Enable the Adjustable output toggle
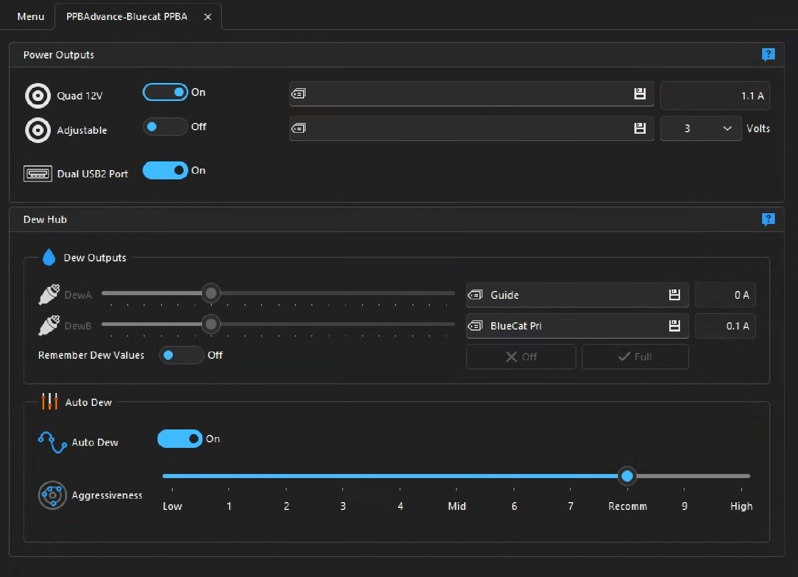Image resolution: width=798 pixels, height=577 pixels. click(165, 127)
